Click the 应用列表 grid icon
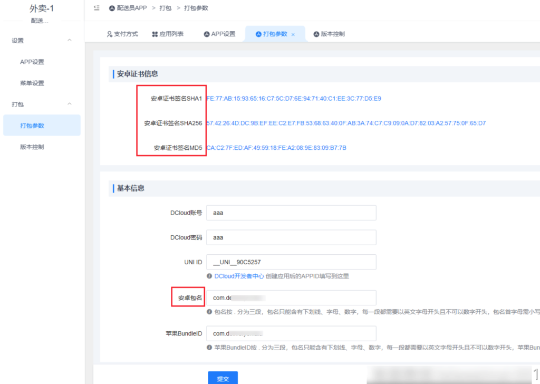Viewport: 540px width, 384px height. tap(155, 34)
